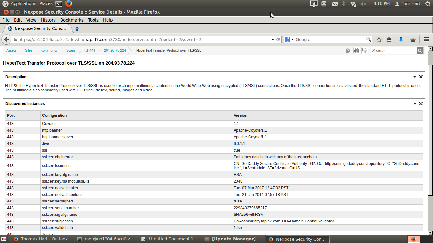Open asset search via binoculars icon
The width and height of the screenshot is (433, 243).
[357, 51]
